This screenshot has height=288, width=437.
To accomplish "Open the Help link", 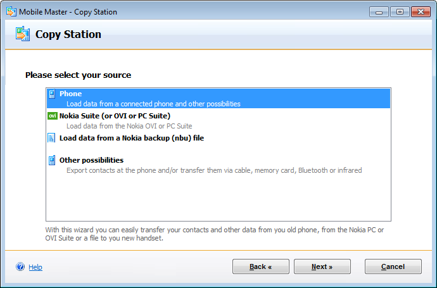I will click(x=35, y=267).
